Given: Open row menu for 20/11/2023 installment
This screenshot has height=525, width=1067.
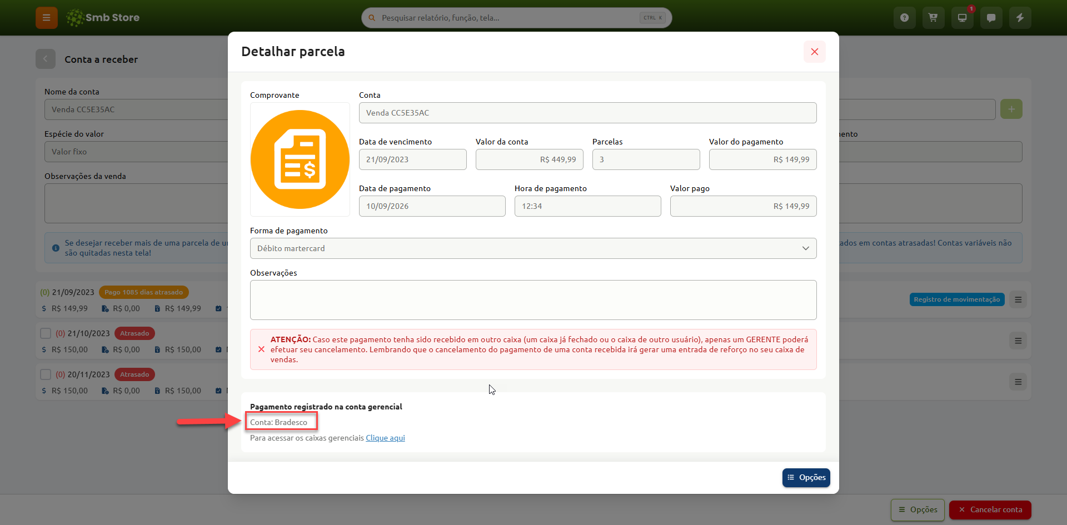Looking at the screenshot, I should tap(1018, 382).
